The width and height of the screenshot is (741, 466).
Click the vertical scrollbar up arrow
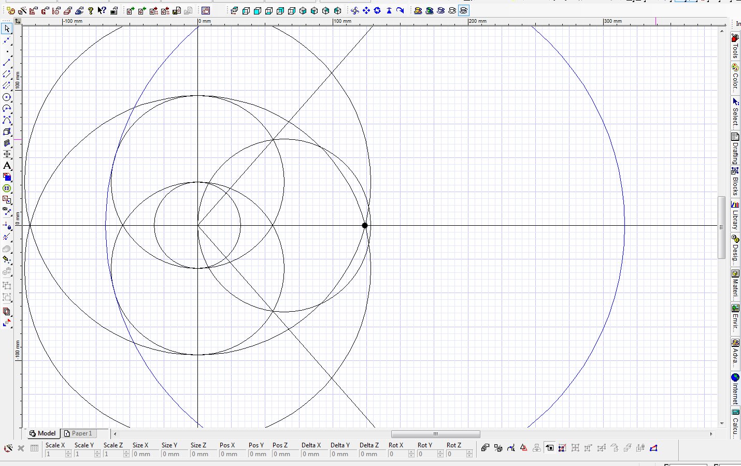click(x=722, y=32)
